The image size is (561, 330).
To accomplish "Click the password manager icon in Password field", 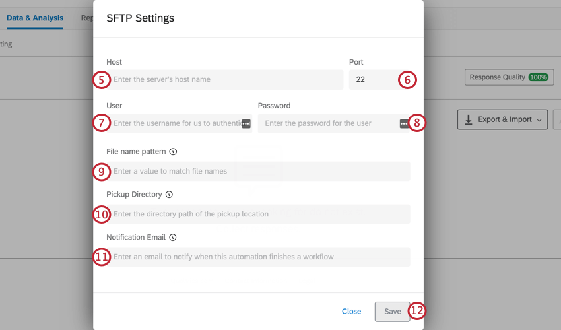I will (x=404, y=123).
